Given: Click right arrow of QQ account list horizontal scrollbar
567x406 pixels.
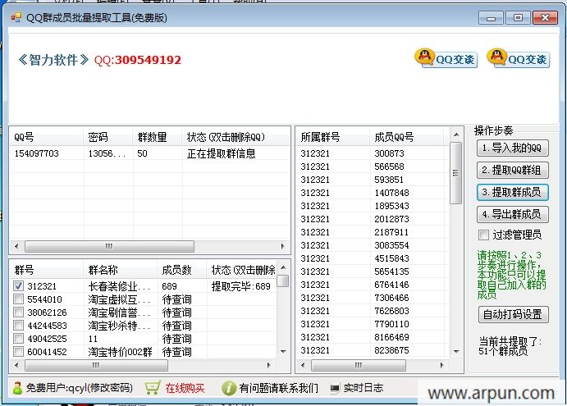Looking at the screenshot, I should [x=283, y=246].
